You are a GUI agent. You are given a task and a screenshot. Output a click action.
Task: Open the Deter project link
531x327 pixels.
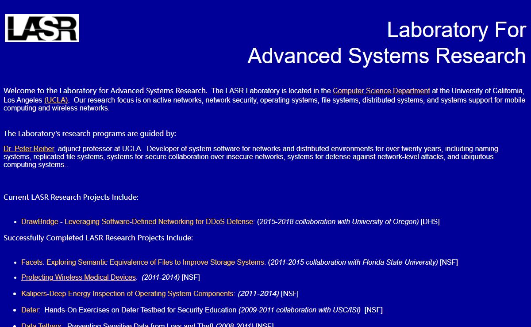31,310
